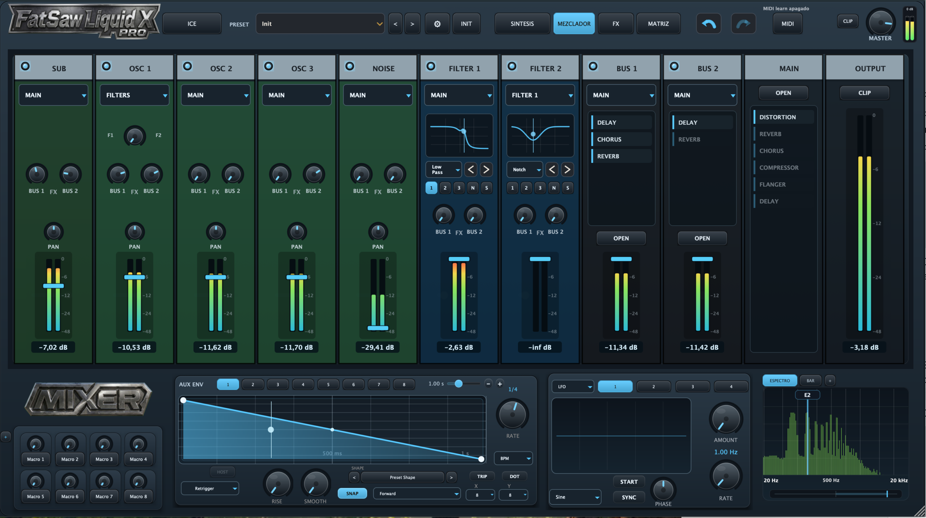Click the undo arrow icon
Viewport: 926px width, 518px height.
(708, 24)
